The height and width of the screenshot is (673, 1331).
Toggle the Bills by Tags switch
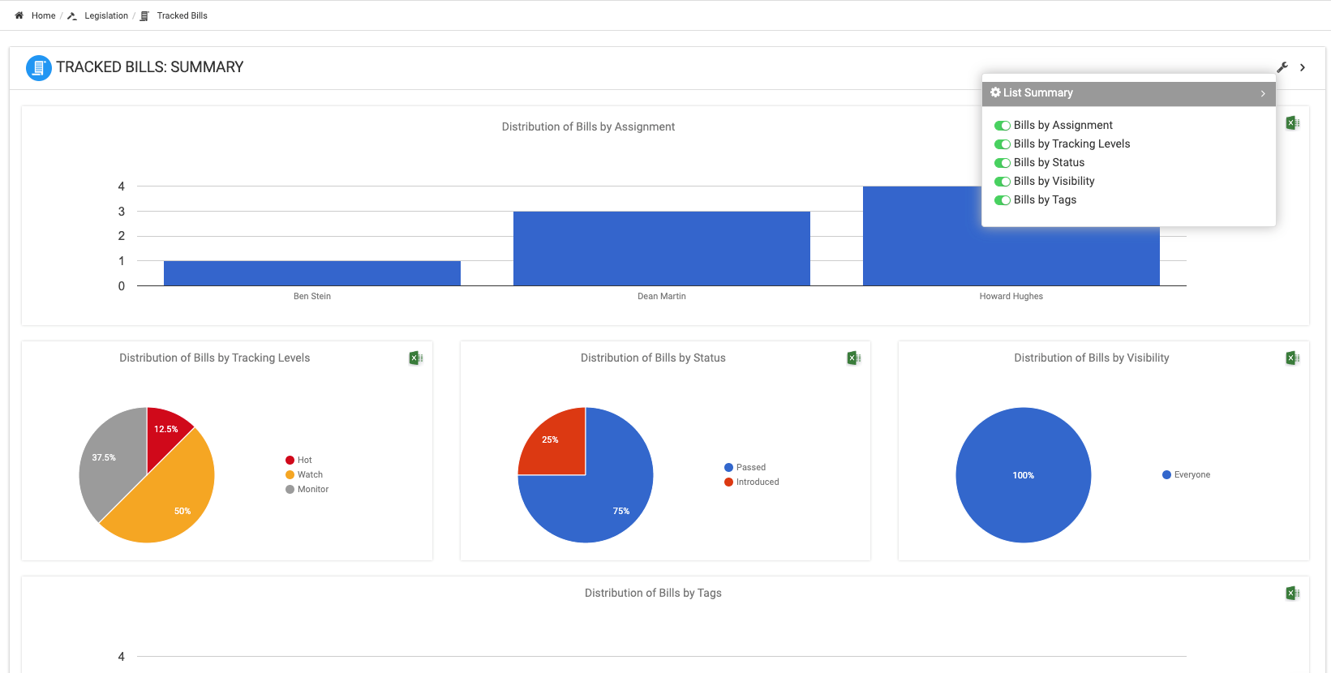coord(1003,200)
